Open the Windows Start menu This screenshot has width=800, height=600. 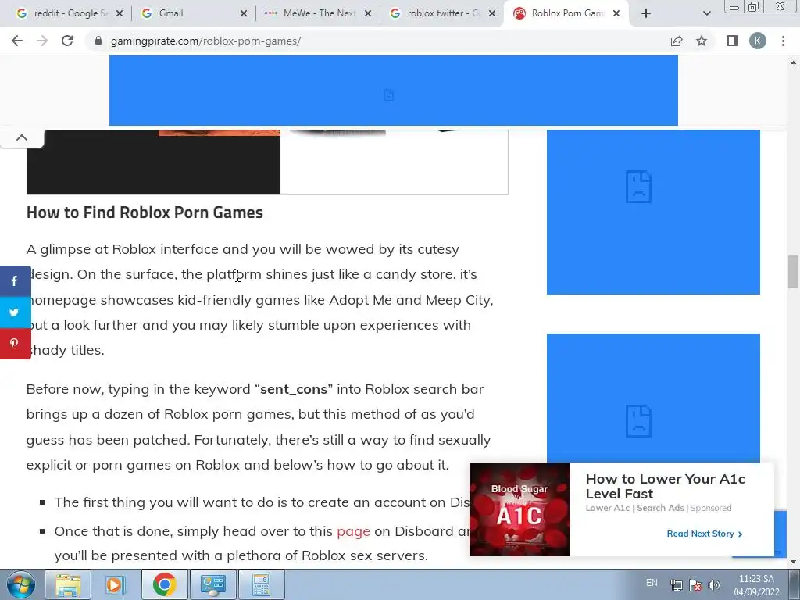(x=20, y=584)
